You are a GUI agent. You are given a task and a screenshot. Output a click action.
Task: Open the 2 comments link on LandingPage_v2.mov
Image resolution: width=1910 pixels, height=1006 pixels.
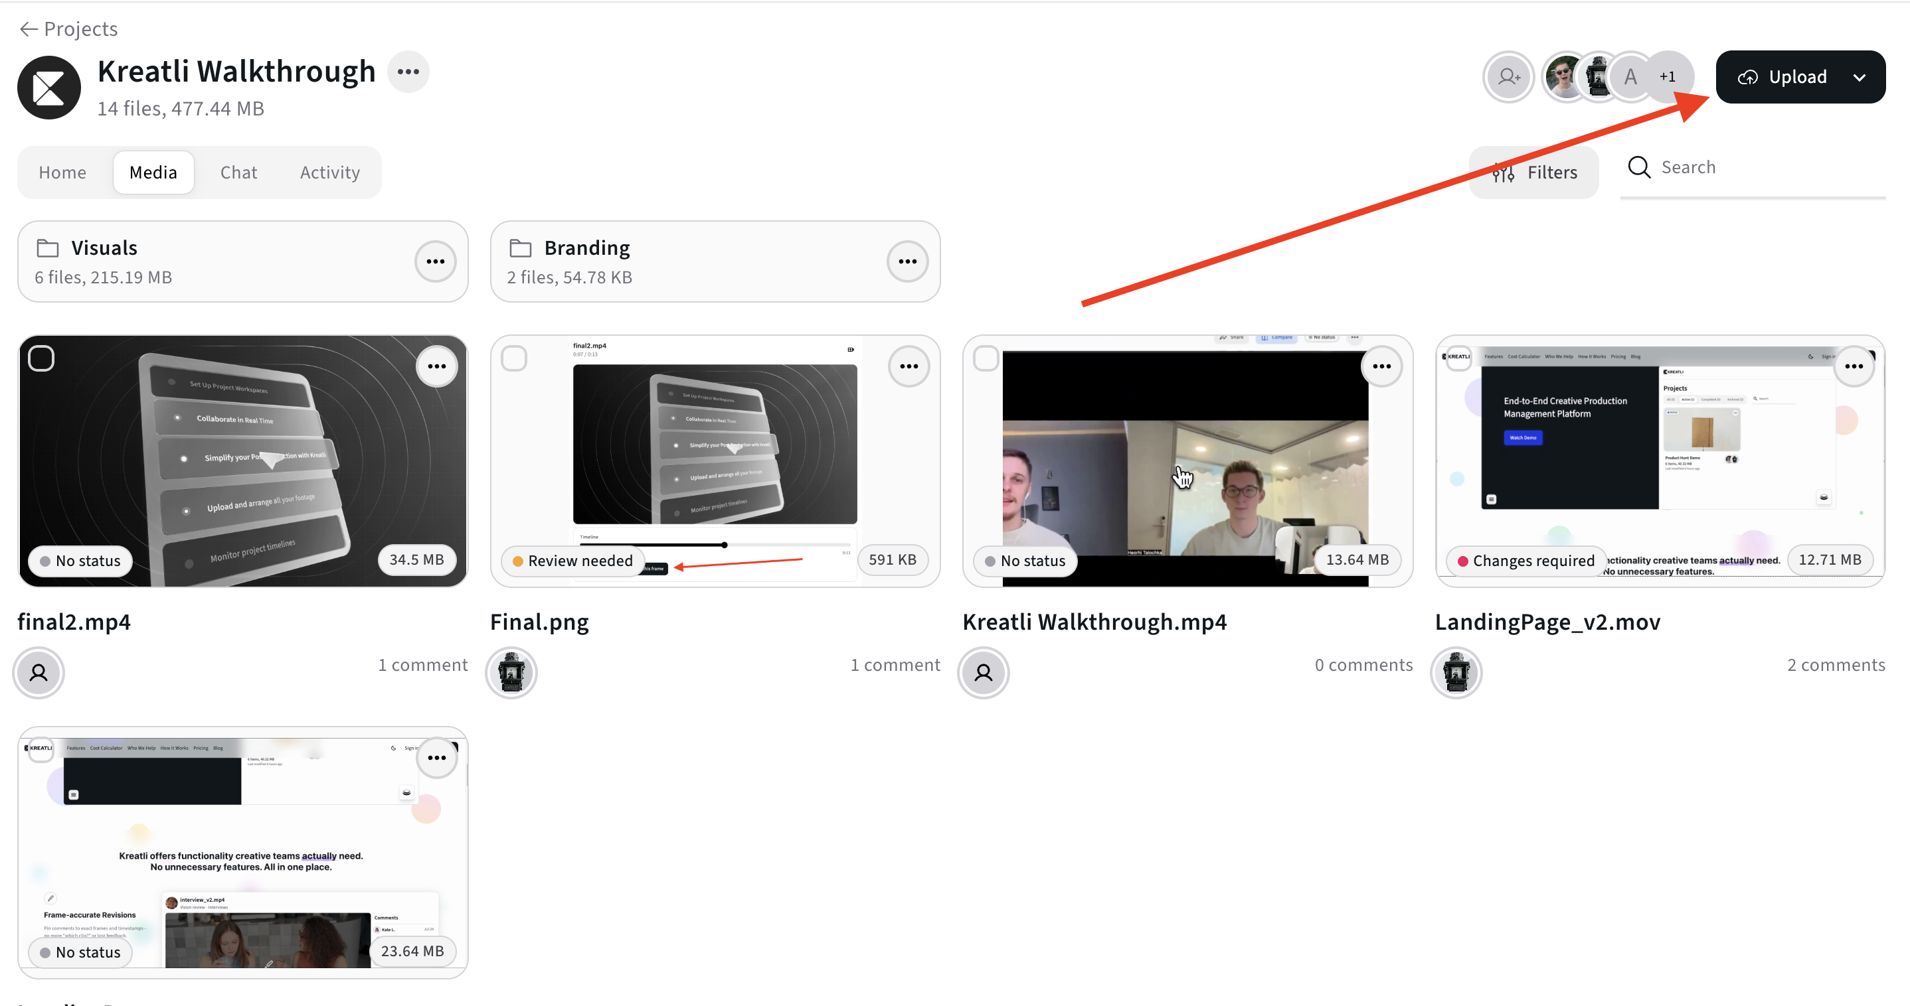click(x=1836, y=664)
